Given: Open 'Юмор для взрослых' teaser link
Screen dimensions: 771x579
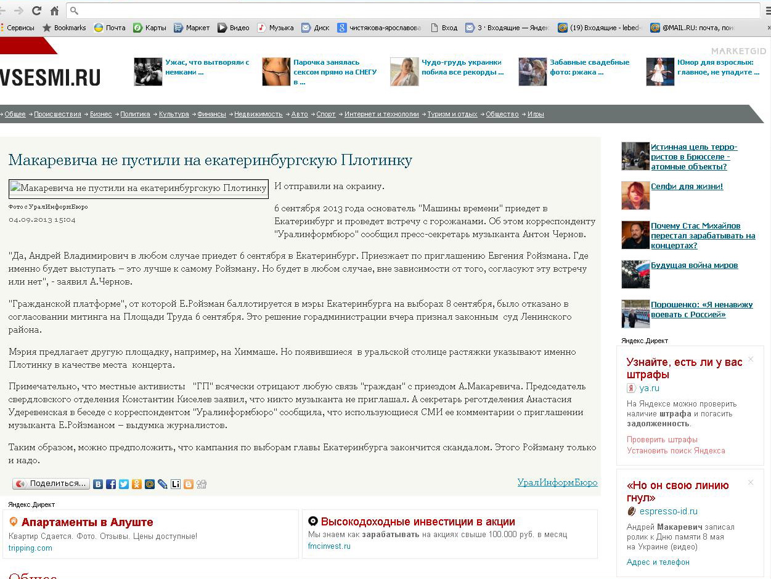Looking at the screenshot, I should point(718,67).
